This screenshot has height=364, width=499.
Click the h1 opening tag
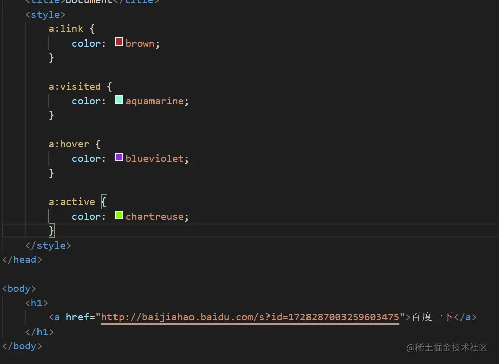pos(36,303)
